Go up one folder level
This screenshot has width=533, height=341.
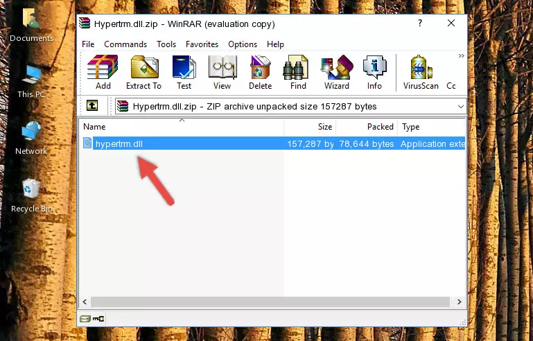pyautogui.click(x=92, y=106)
